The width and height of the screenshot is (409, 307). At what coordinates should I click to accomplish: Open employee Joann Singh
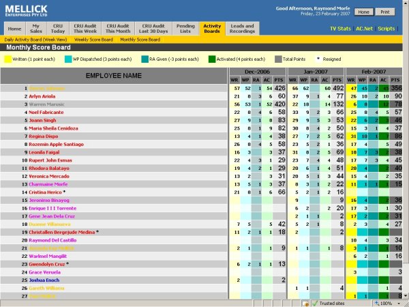coord(42,120)
